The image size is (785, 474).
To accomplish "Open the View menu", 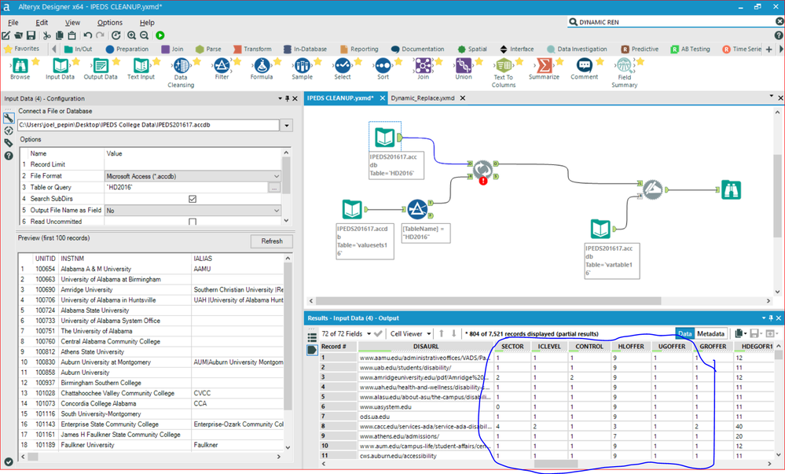I will [72, 23].
